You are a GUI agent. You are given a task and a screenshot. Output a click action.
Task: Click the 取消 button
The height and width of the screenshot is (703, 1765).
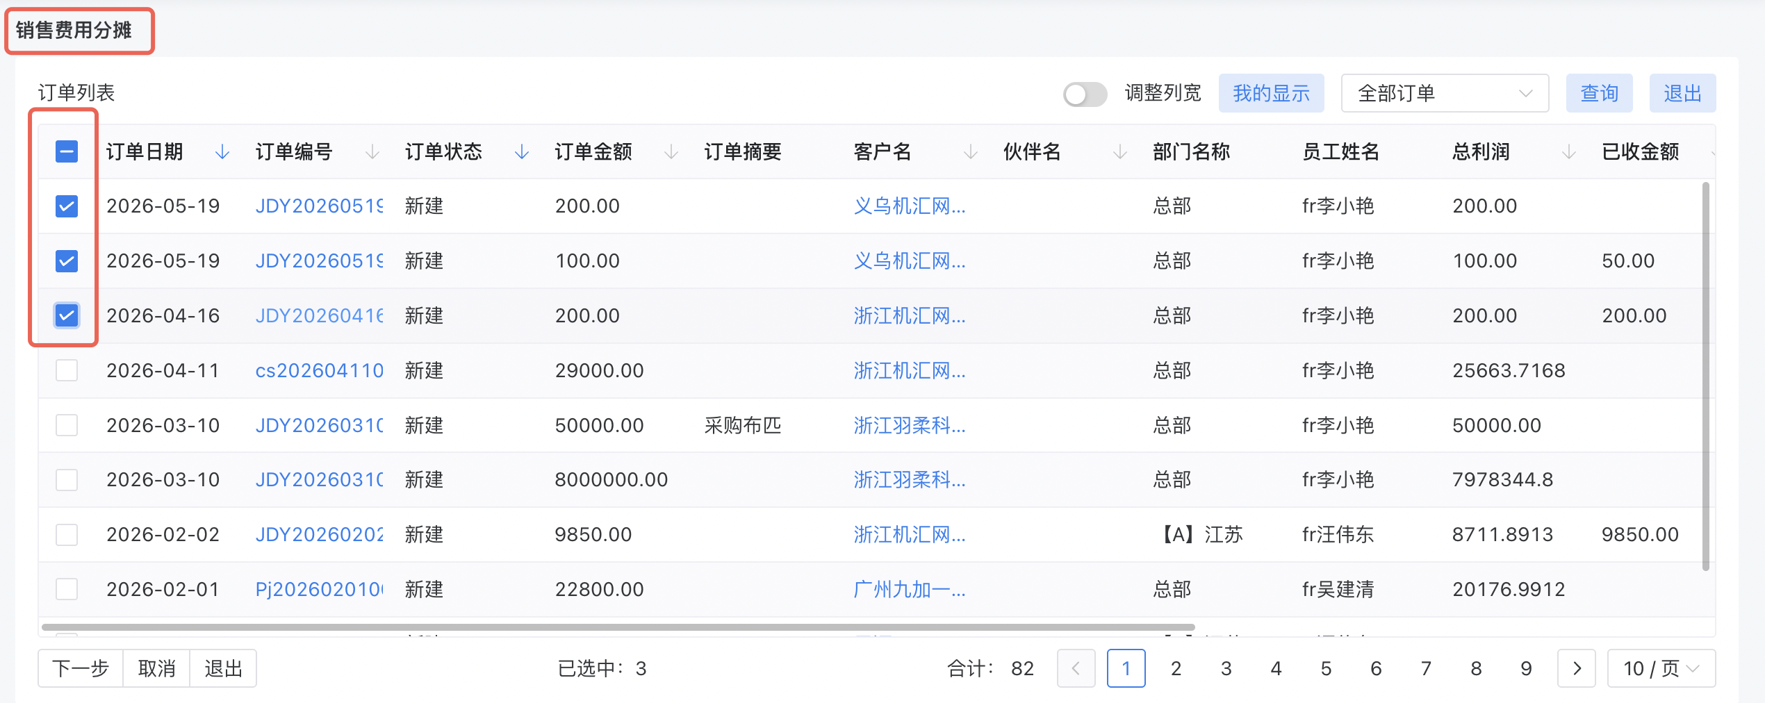(x=156, y=668)
